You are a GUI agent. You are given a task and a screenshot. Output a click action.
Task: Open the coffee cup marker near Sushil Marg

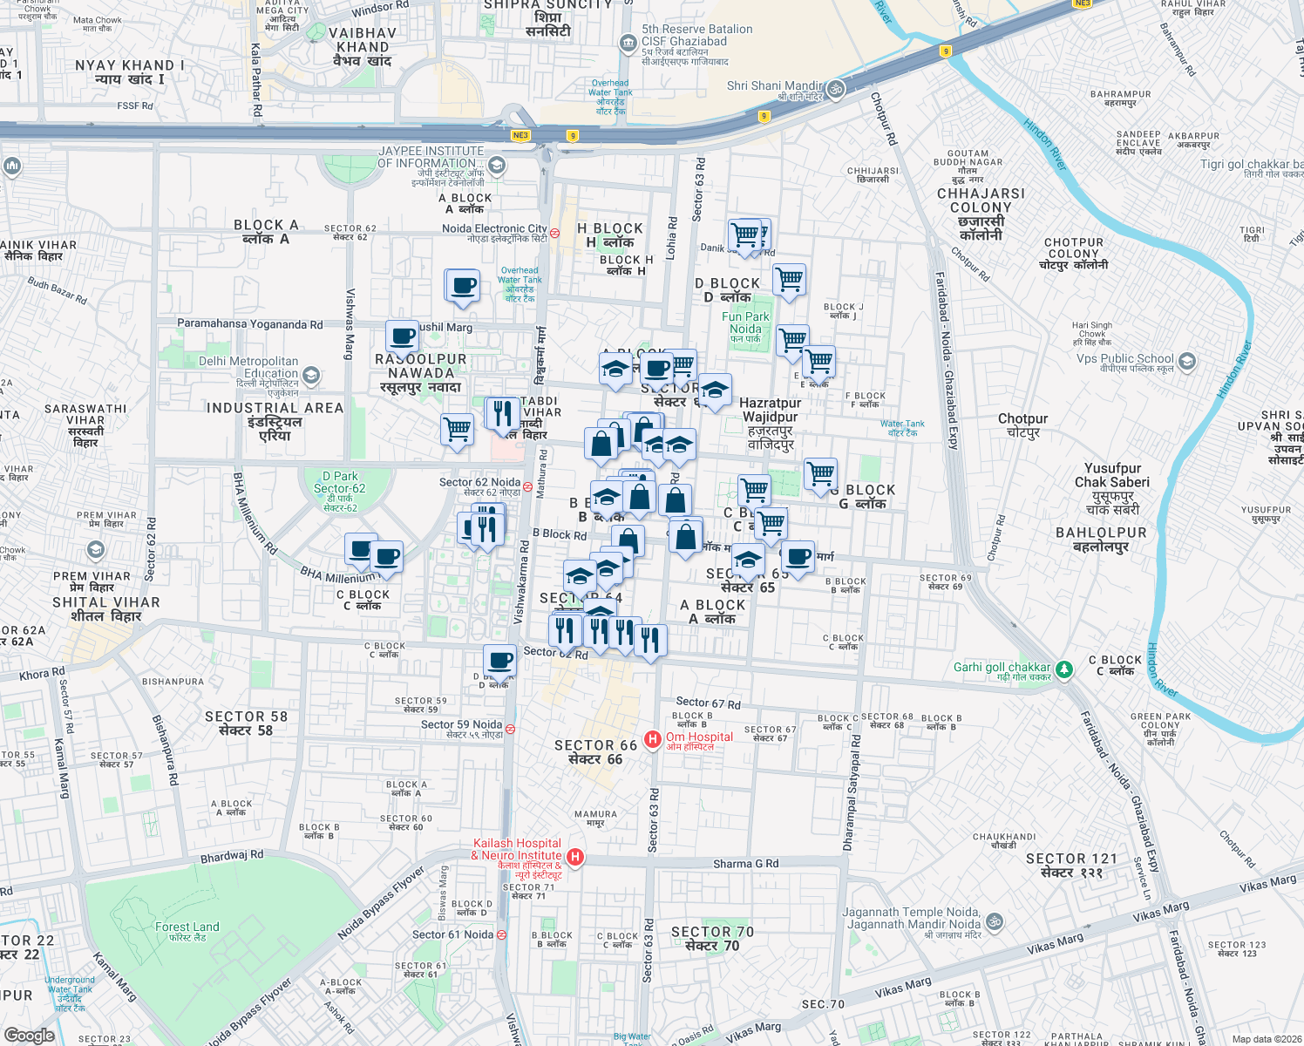tap(403, 336)
